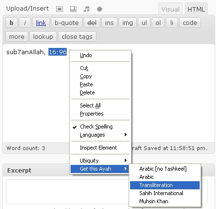Click the Word count: 3 status text

point(25,148)
